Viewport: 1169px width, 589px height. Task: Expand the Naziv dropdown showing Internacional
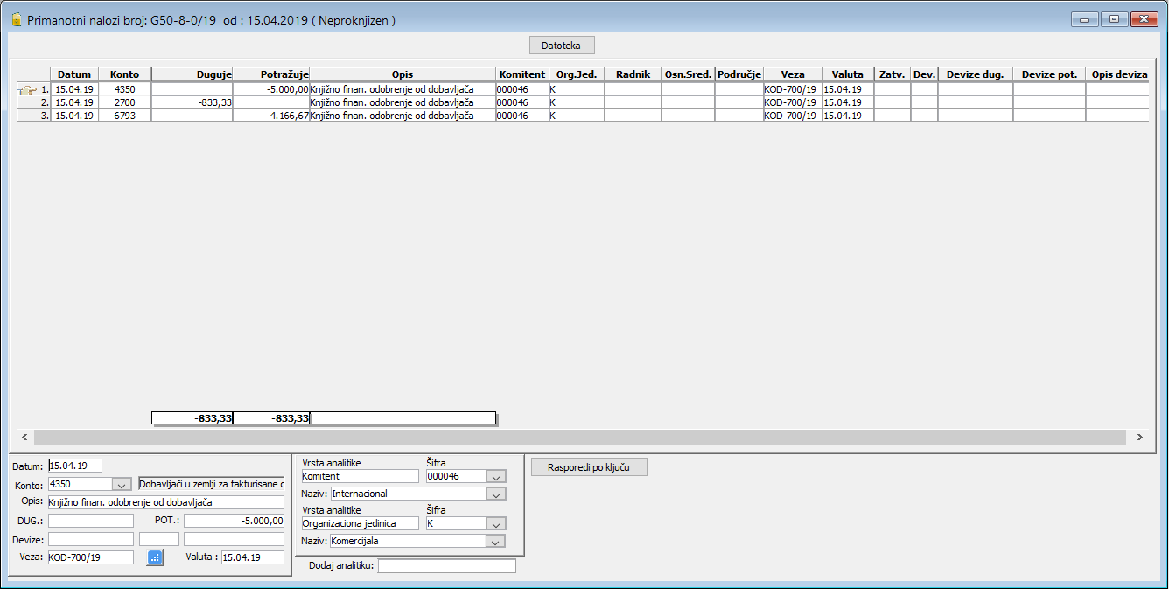pyautogui.click(x=496, y=494)
